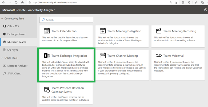Click the search magnifier icon in Search box
Image resolution: width=208 pixels, height=107 pixels.
43,20
